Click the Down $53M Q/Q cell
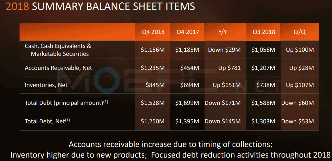Image resolution: width=332 pixels, height=161 pixels. pos(297,121)
